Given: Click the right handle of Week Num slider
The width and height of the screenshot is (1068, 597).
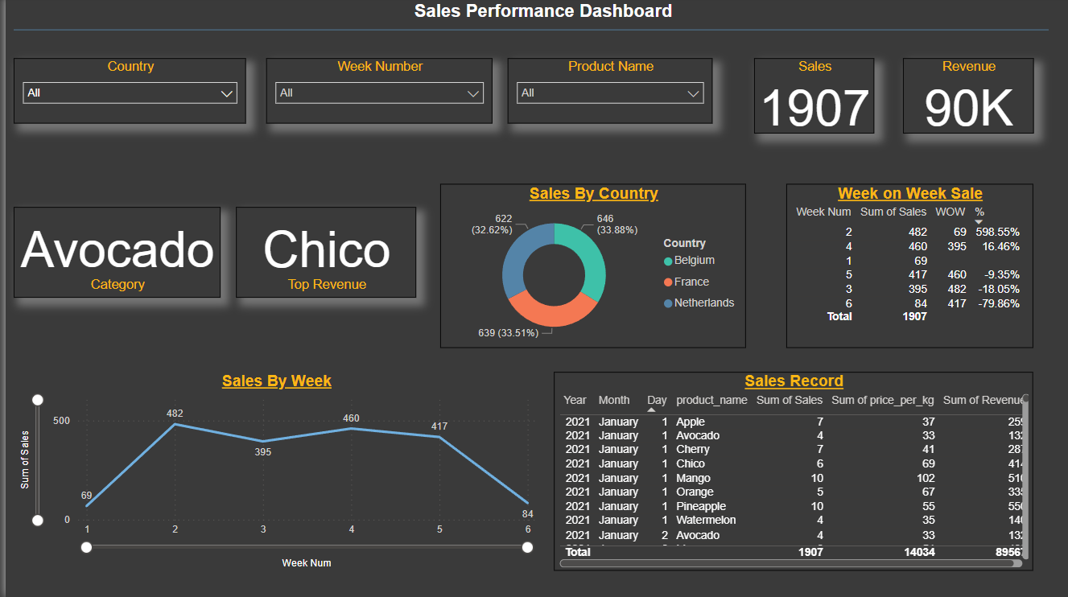Looking at the screenshot, I should [527, 547].
